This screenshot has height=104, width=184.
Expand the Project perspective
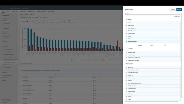click(153, 99)
